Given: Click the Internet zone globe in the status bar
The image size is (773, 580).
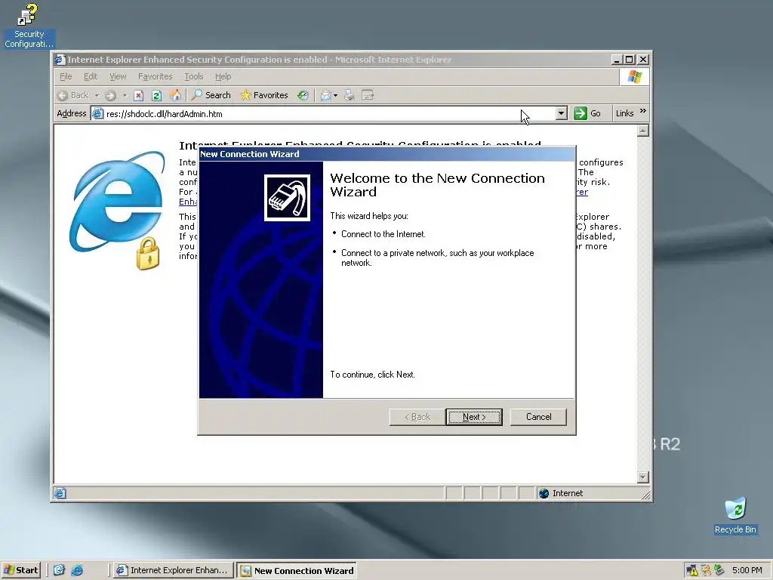Looking at the screenshot, I should 544,493.
